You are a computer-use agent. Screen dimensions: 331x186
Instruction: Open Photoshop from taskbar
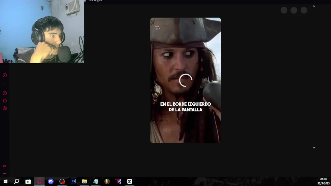click(73, 181)
